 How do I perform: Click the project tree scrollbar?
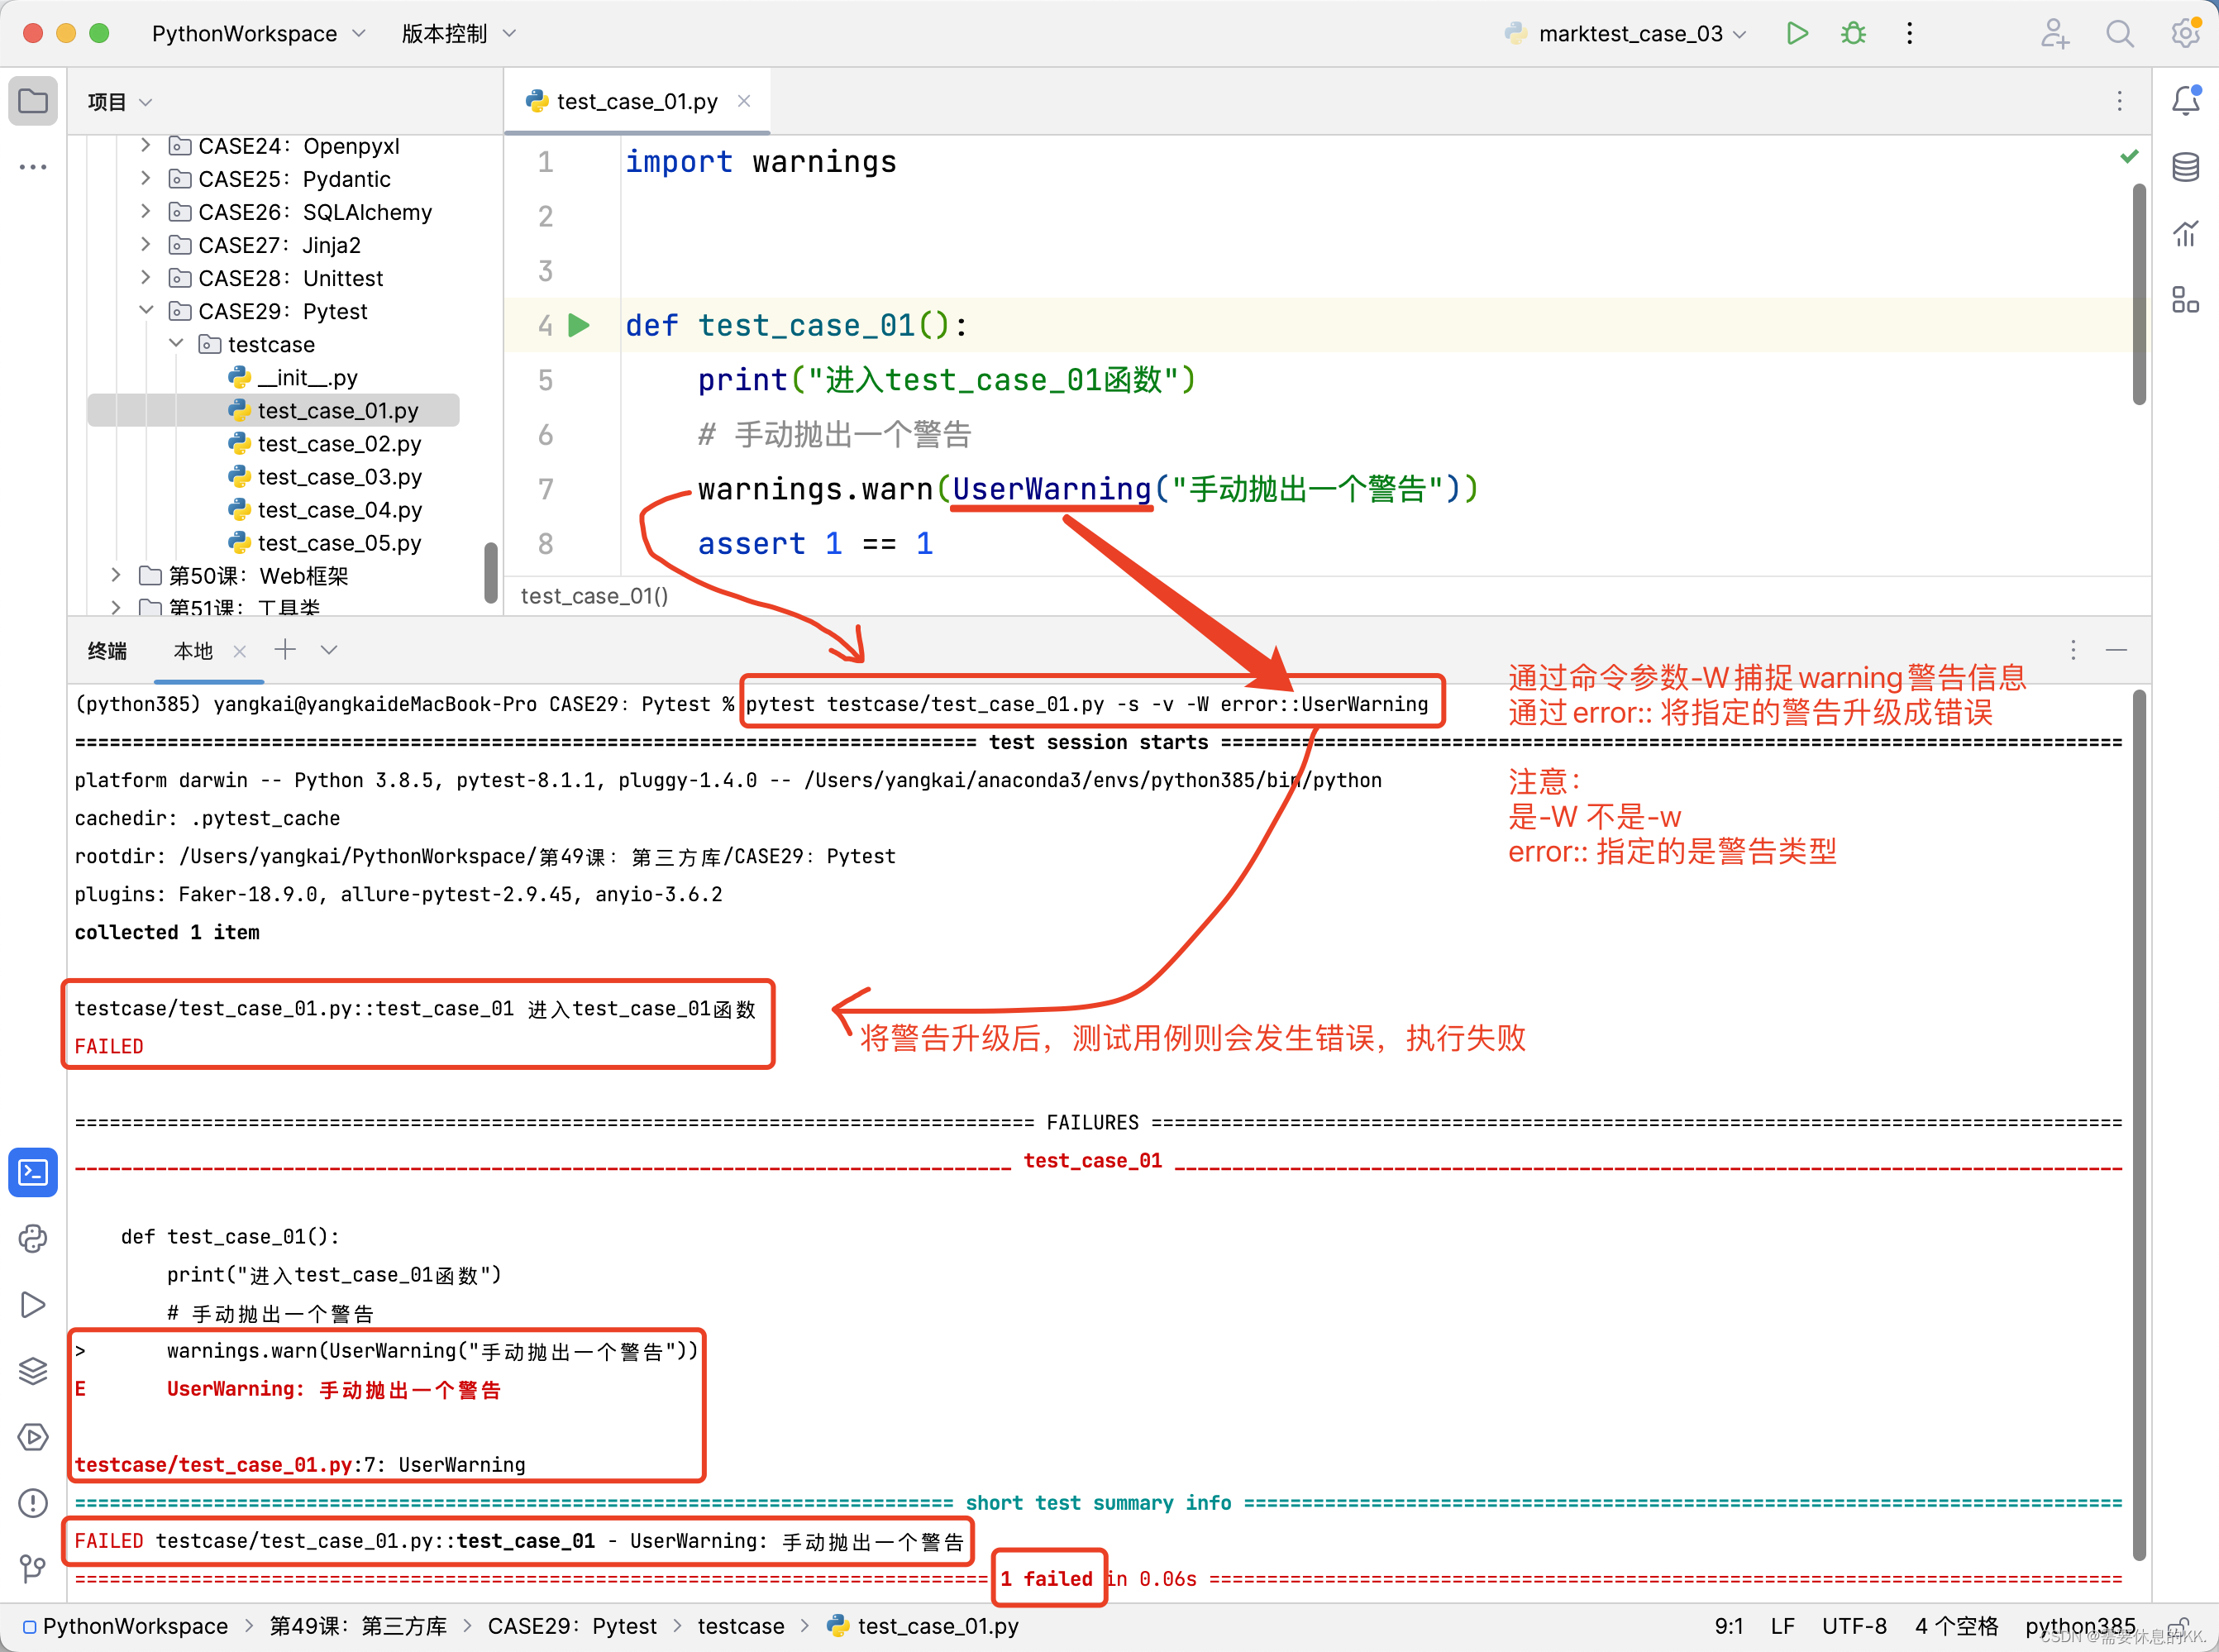490,572
